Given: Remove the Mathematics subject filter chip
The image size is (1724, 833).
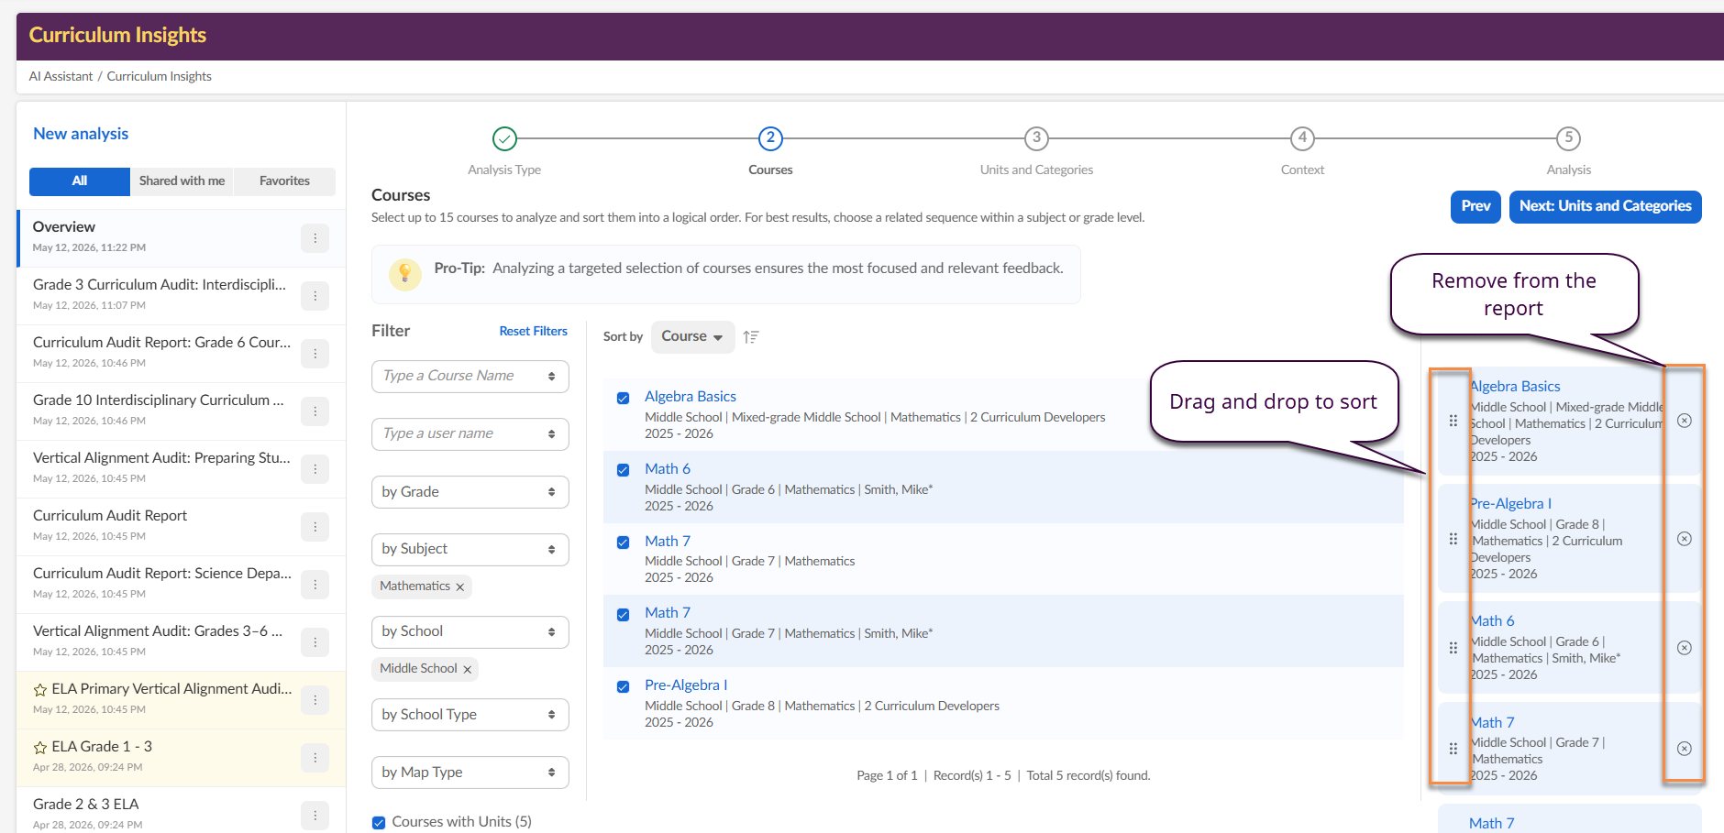Looking at the screenshot, I should click(460, 586).
